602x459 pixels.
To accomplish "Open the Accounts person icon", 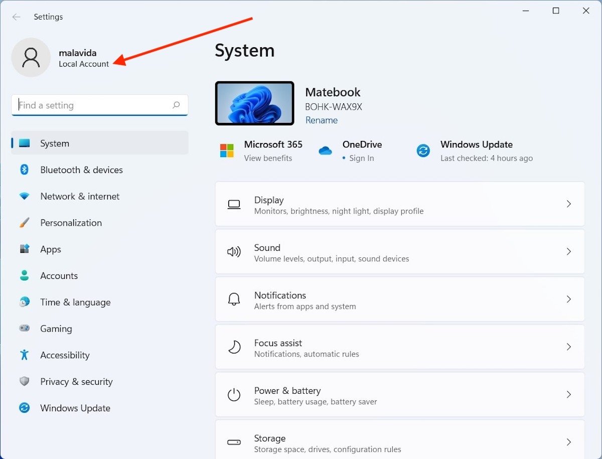I will [x=24, y=276].
